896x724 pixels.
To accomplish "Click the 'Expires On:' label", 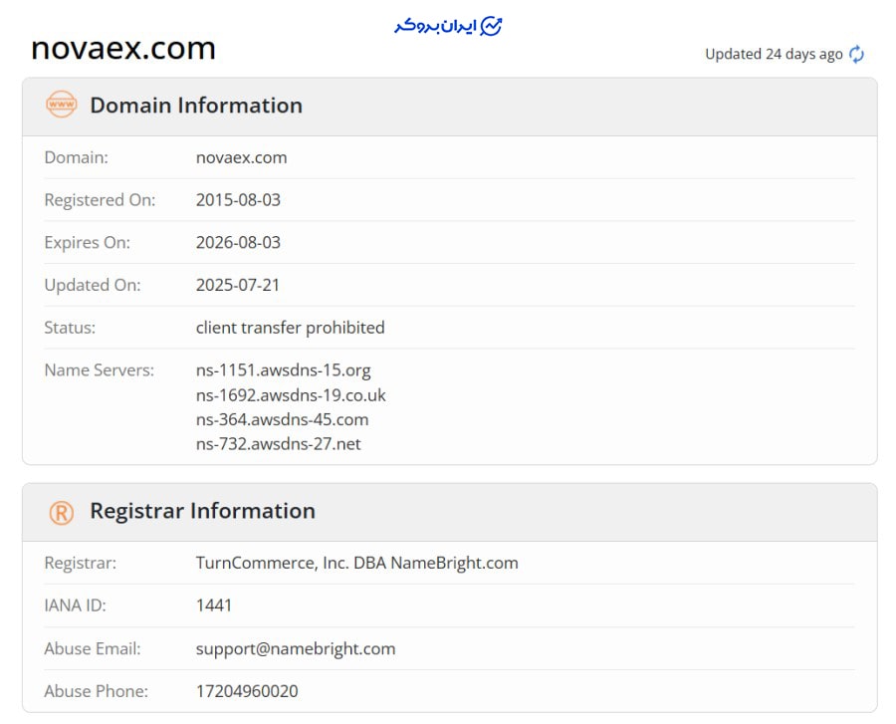I will (x=88, y=243).
